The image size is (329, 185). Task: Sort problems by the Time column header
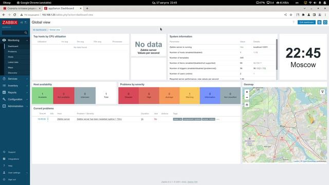click(x=42, y=114)
